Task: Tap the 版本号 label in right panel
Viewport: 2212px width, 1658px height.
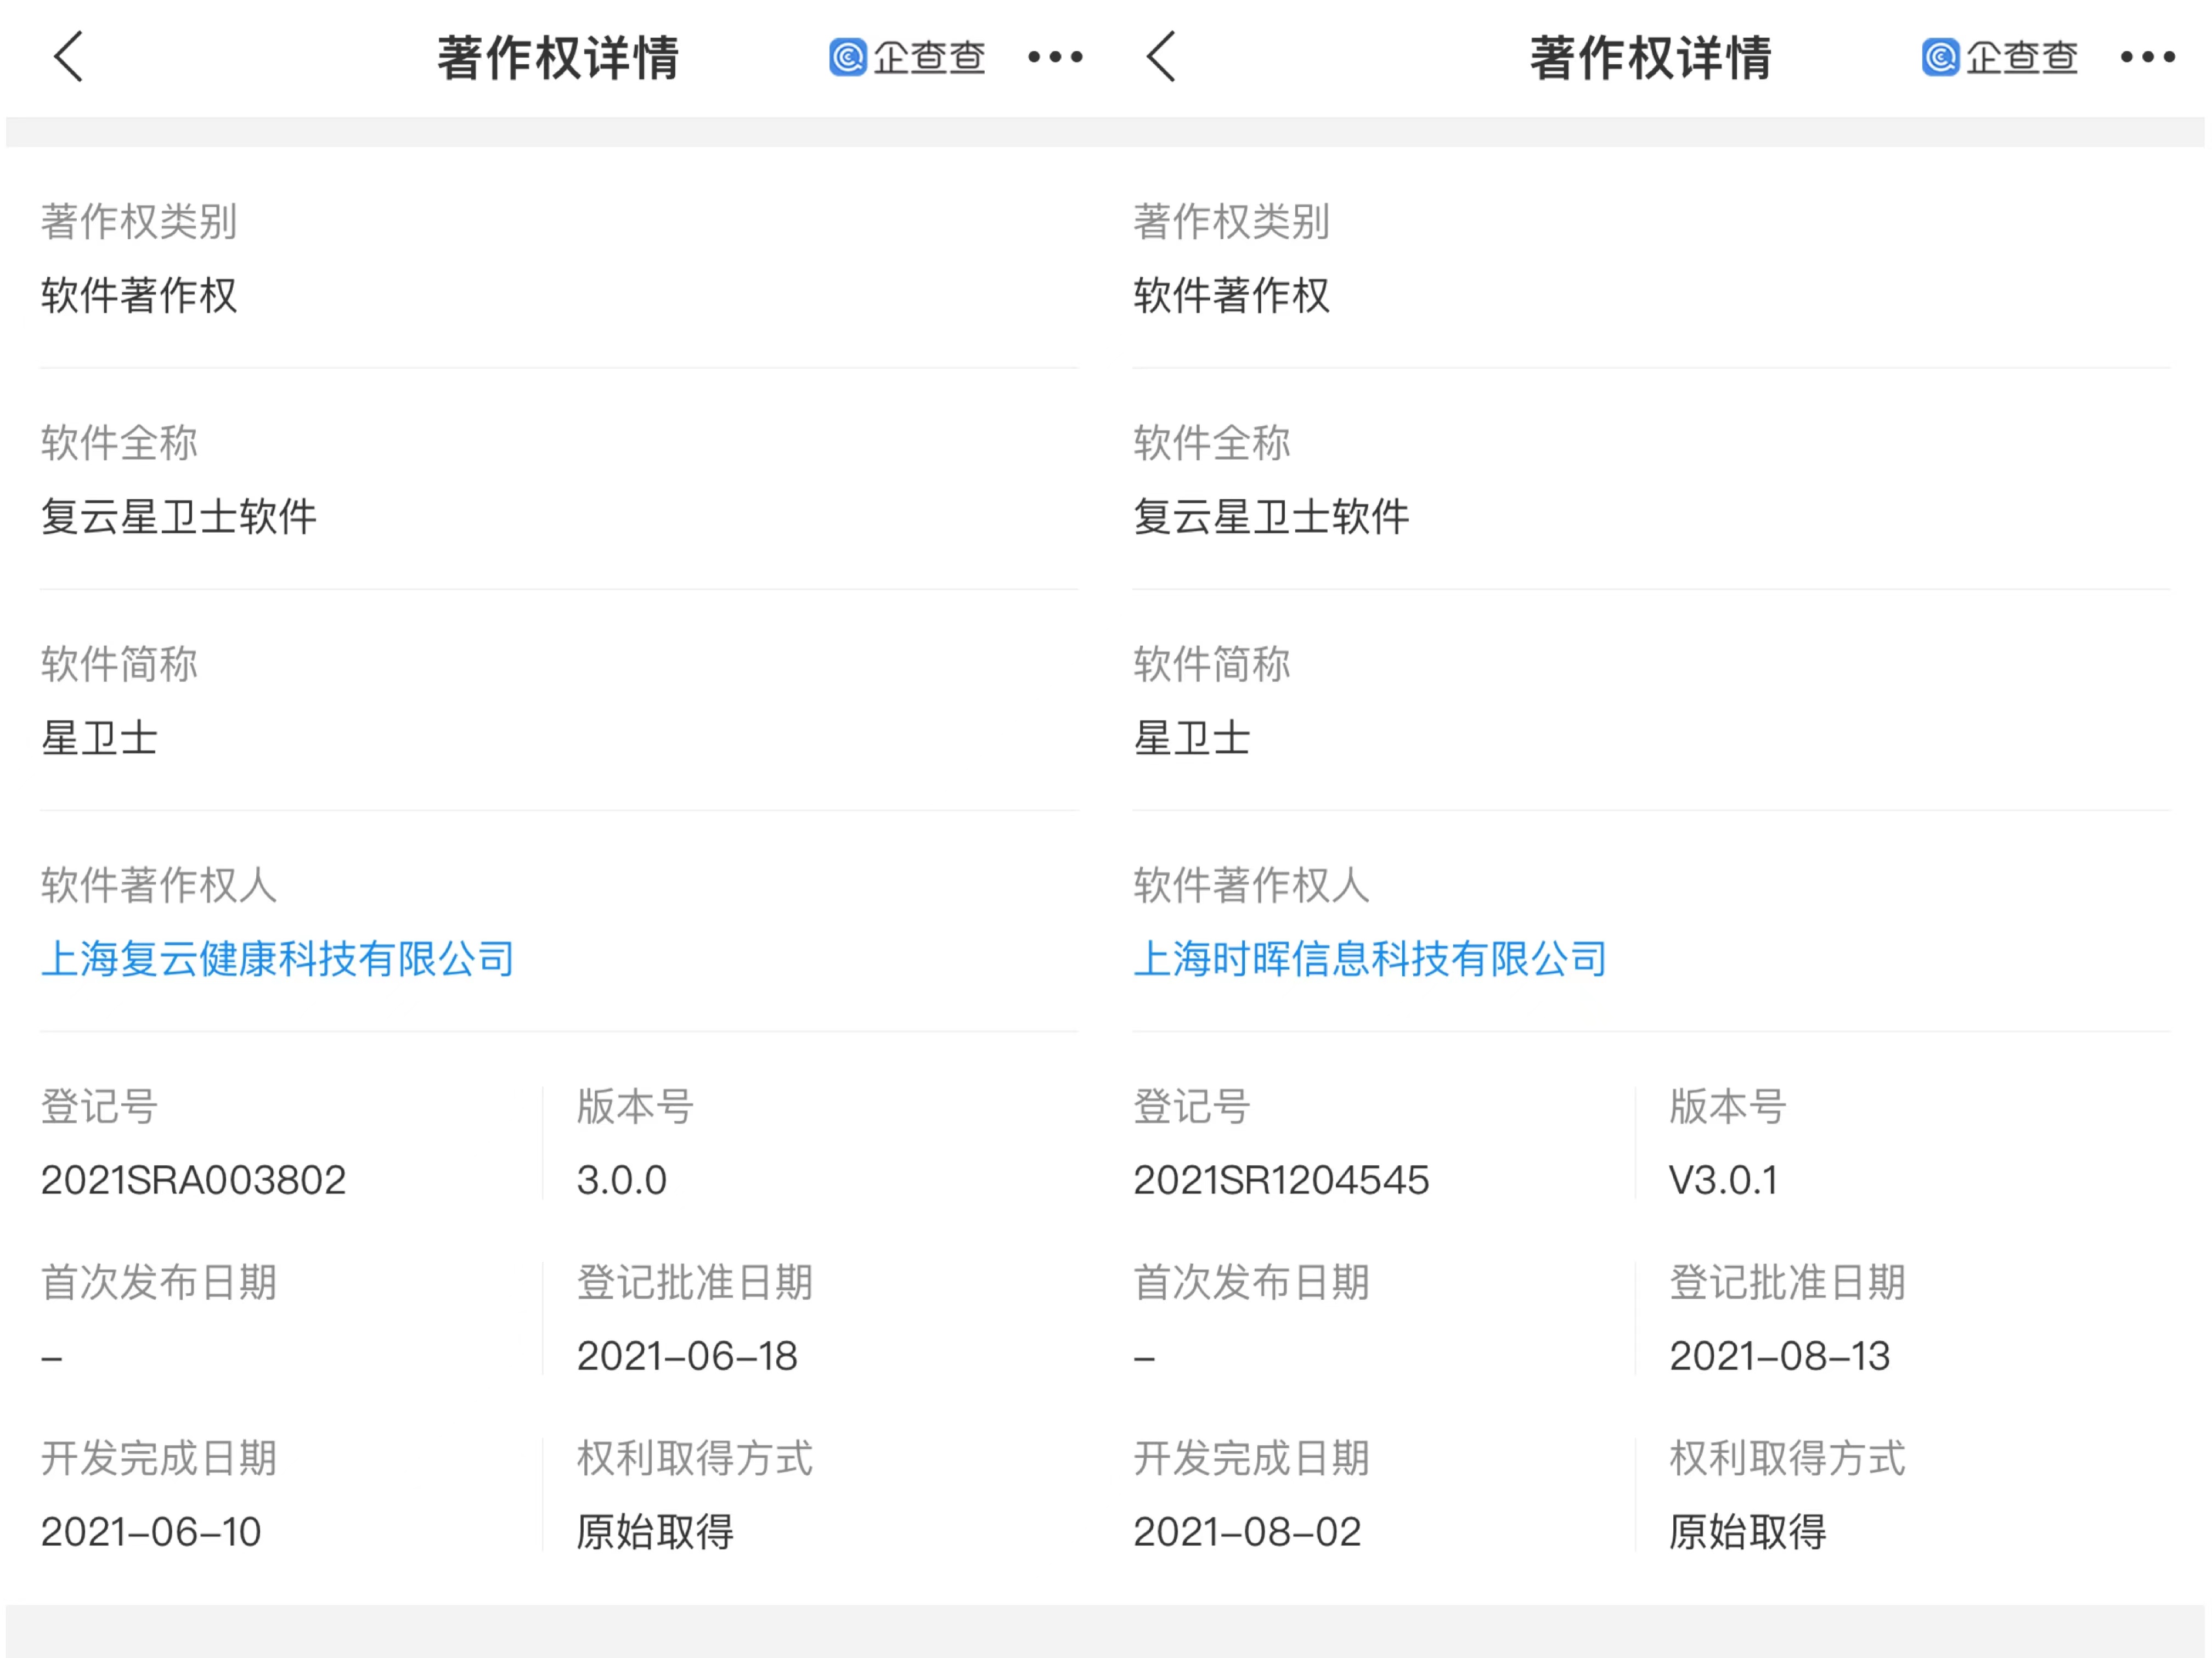Action: point(1728,1106)
